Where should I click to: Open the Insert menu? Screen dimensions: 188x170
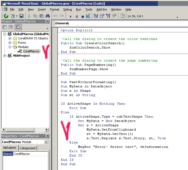[42, 9]
